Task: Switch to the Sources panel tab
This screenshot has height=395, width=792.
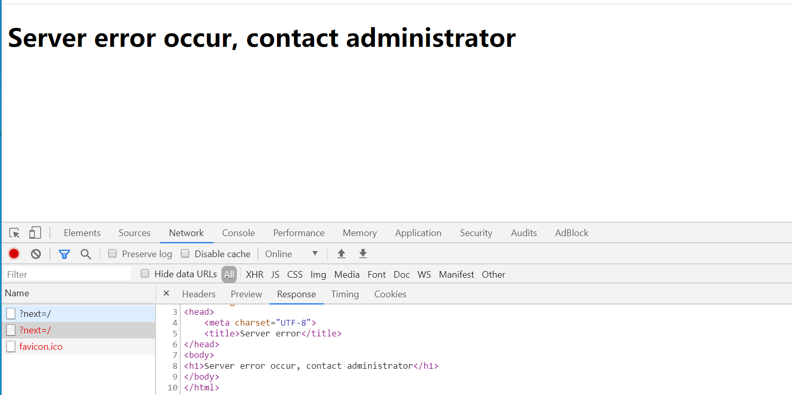Action: [x=134, y=233]
